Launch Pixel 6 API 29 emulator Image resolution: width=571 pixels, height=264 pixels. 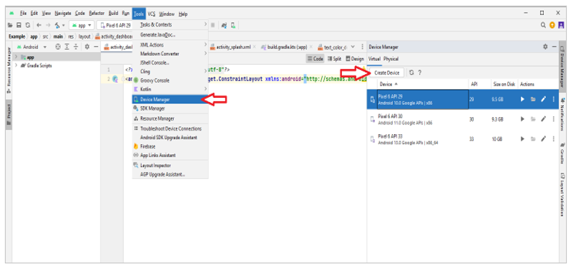522,99
